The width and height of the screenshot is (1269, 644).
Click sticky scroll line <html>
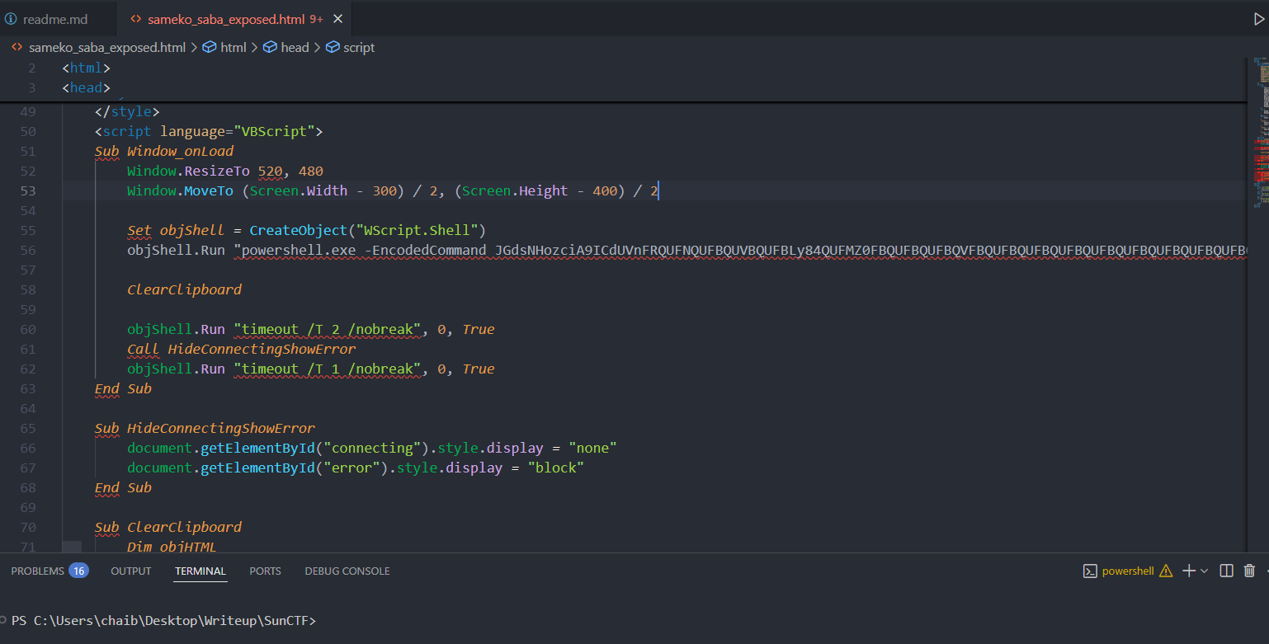[86, 68]
